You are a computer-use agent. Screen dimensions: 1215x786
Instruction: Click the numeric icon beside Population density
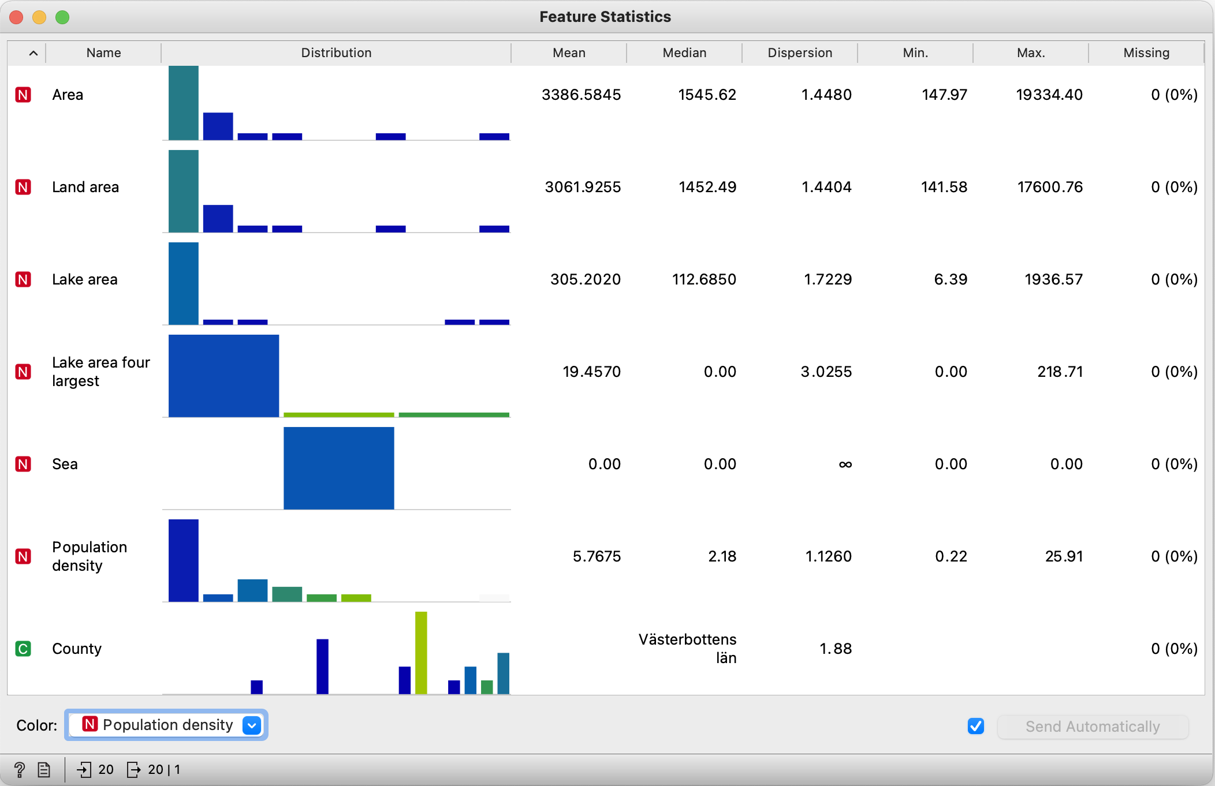23,556
